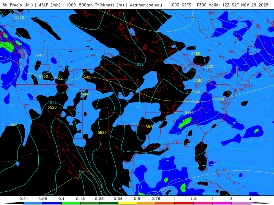Click the red legend swatch for 1 inch
Image resolution: width=274 pixels, height=205 pixels.
(x=184, y=203)
